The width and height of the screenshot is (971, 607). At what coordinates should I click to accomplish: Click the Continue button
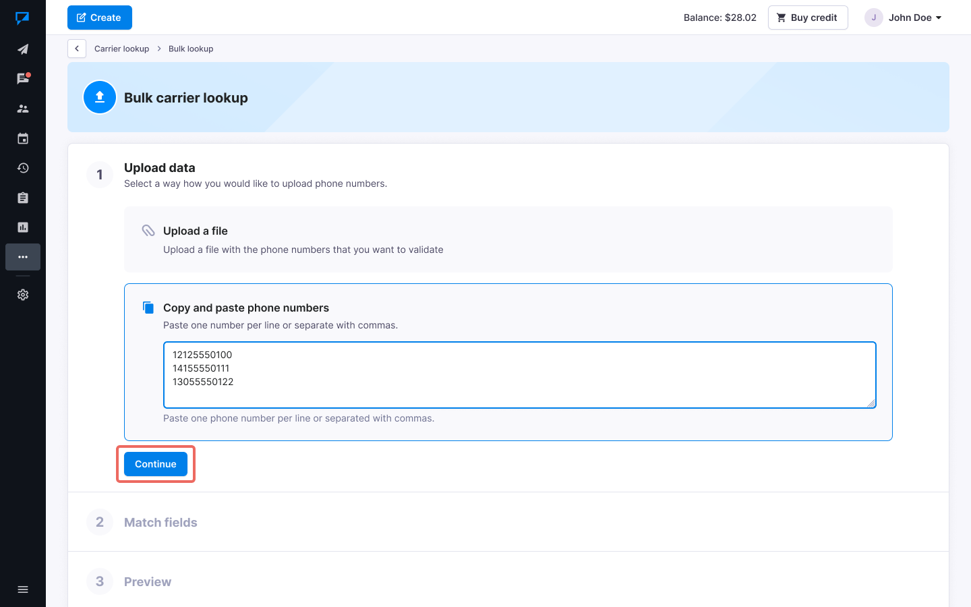(155, 464)
